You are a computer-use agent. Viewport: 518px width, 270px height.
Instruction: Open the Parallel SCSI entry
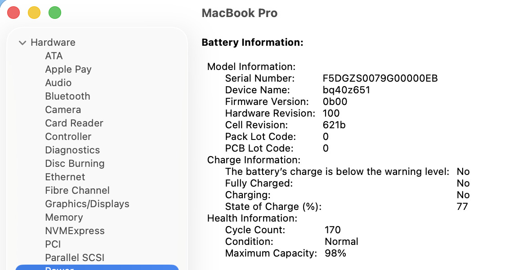pos(75,258)
